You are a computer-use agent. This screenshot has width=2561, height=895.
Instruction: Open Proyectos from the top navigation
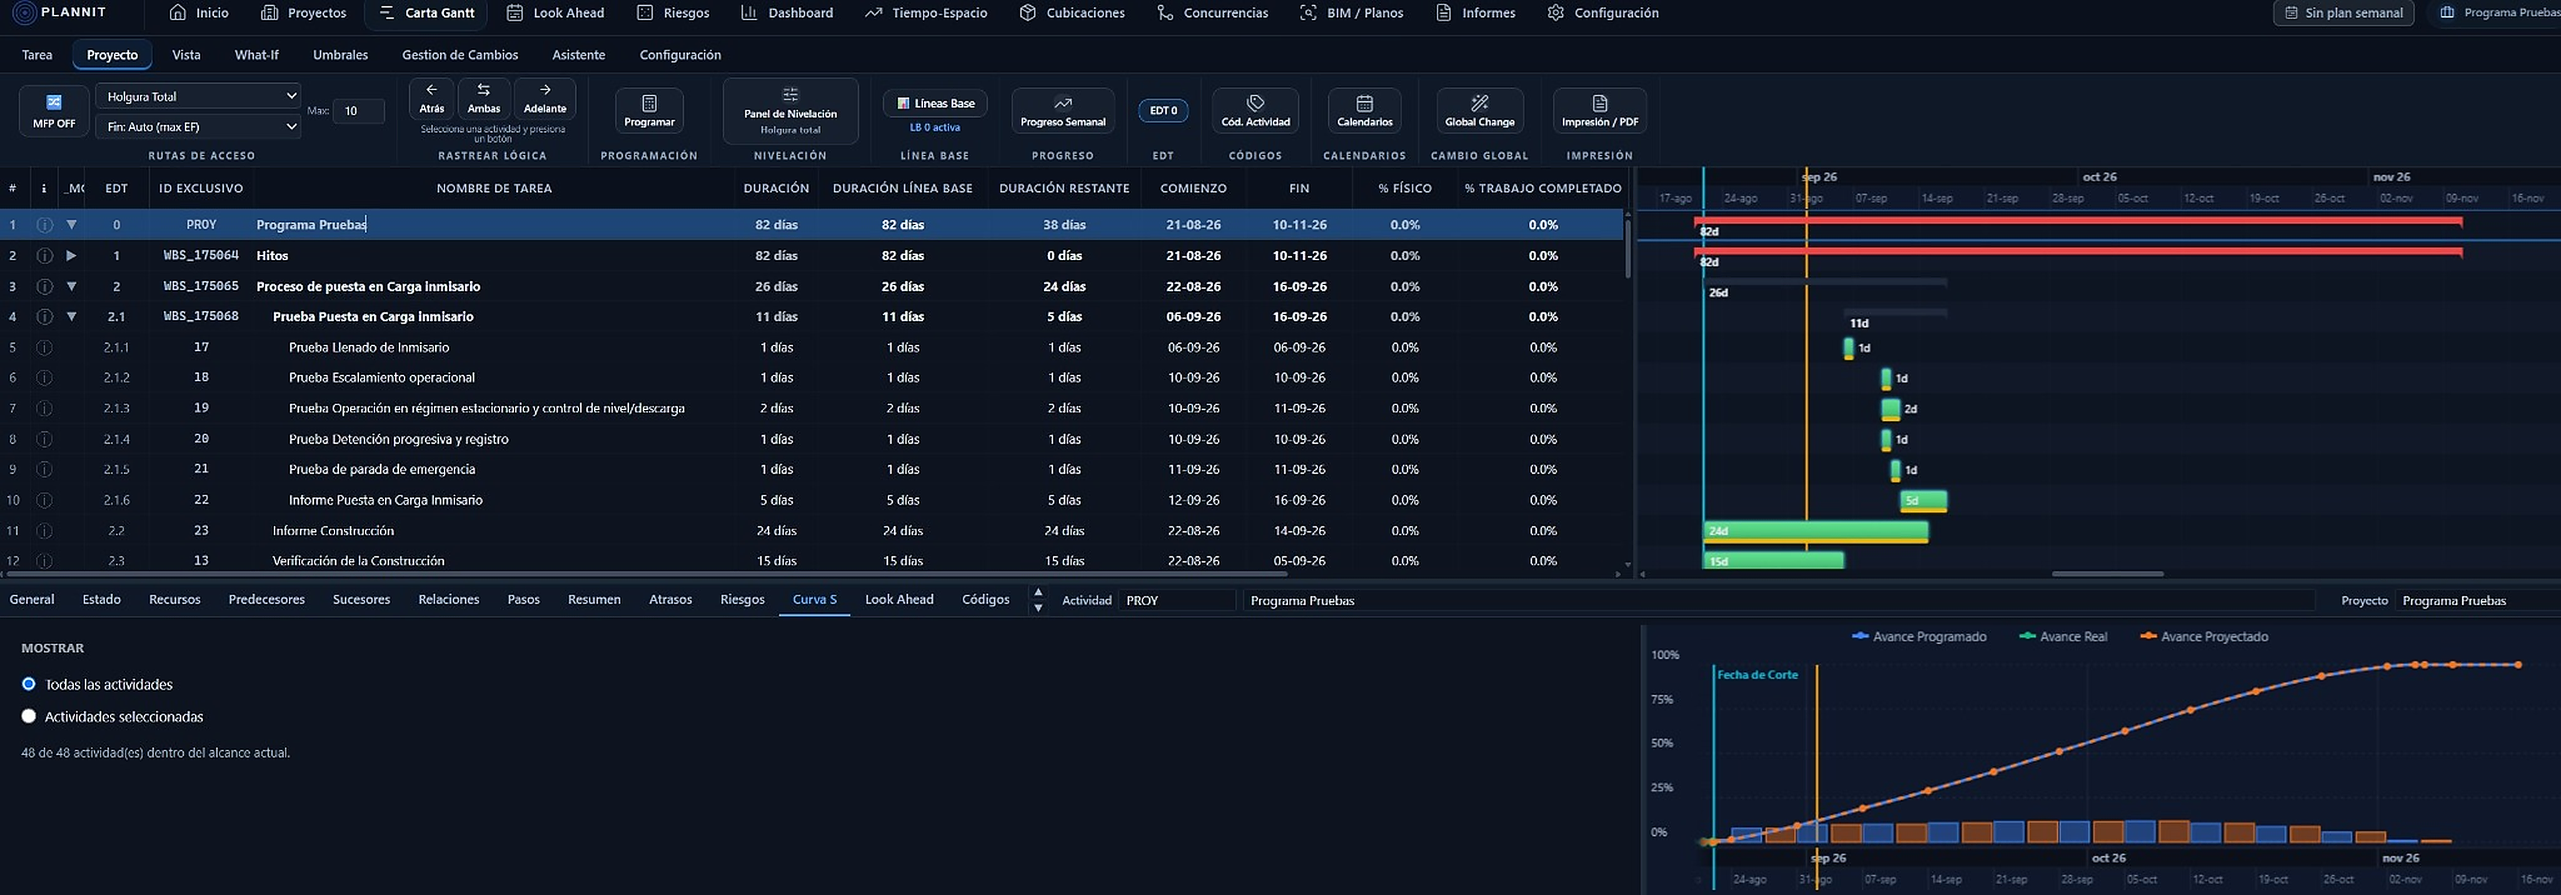tap(303, 13)
